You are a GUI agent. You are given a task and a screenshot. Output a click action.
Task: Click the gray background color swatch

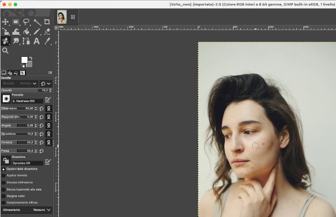(x=30, y=65)
